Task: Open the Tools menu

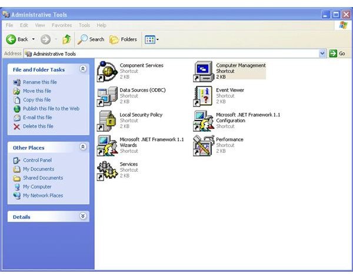Action: (84, 25)
